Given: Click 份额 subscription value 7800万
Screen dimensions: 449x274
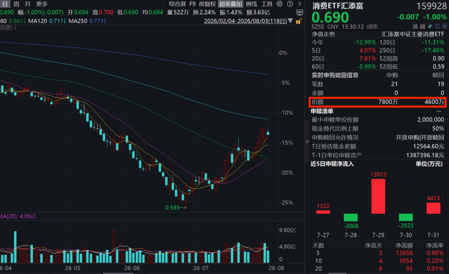Looking at the screenshot, I should coord(388,102).
